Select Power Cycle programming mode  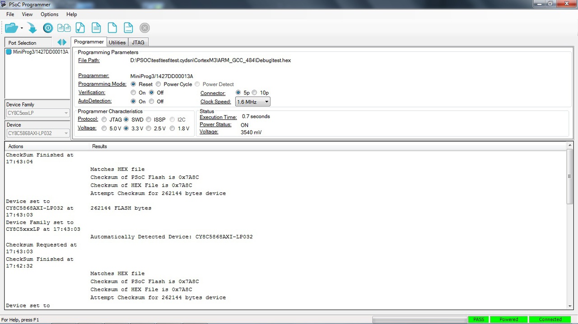click(158, 84)
